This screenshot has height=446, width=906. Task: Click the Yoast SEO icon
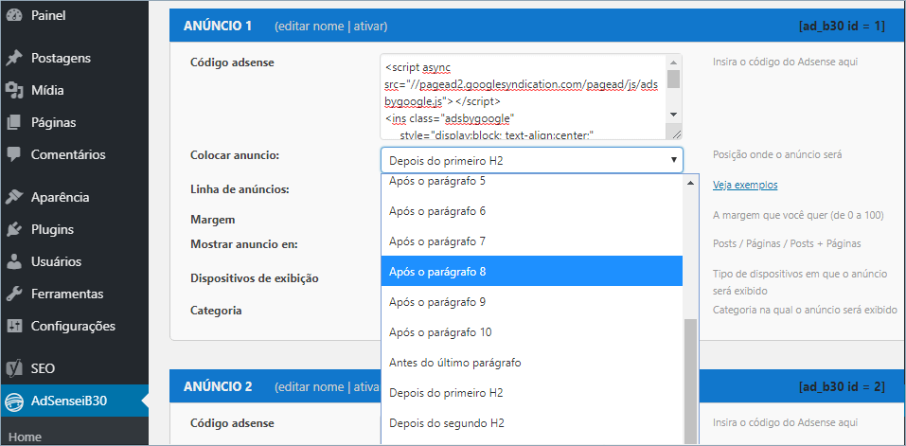14,368
